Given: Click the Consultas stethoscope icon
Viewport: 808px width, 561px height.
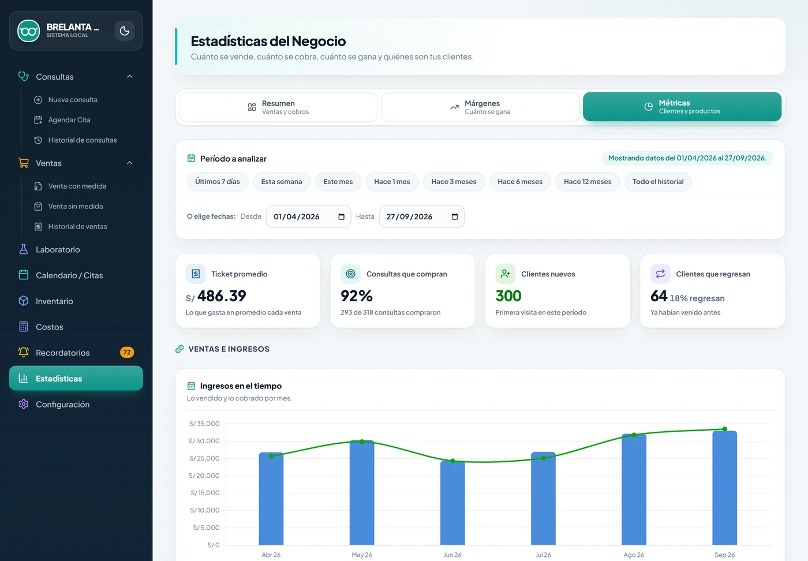Looking at the screenshot, I should click(24, 76).
